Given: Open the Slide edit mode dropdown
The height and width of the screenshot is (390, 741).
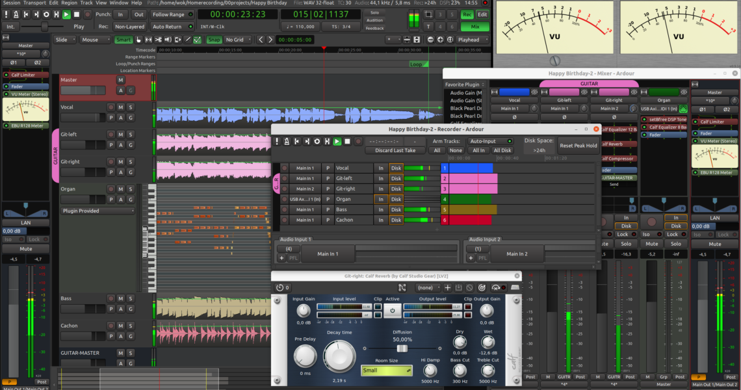Looking at the screenshot, I should coord(65,40).
